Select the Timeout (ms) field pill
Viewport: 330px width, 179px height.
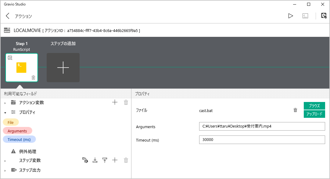pos(19,139)
